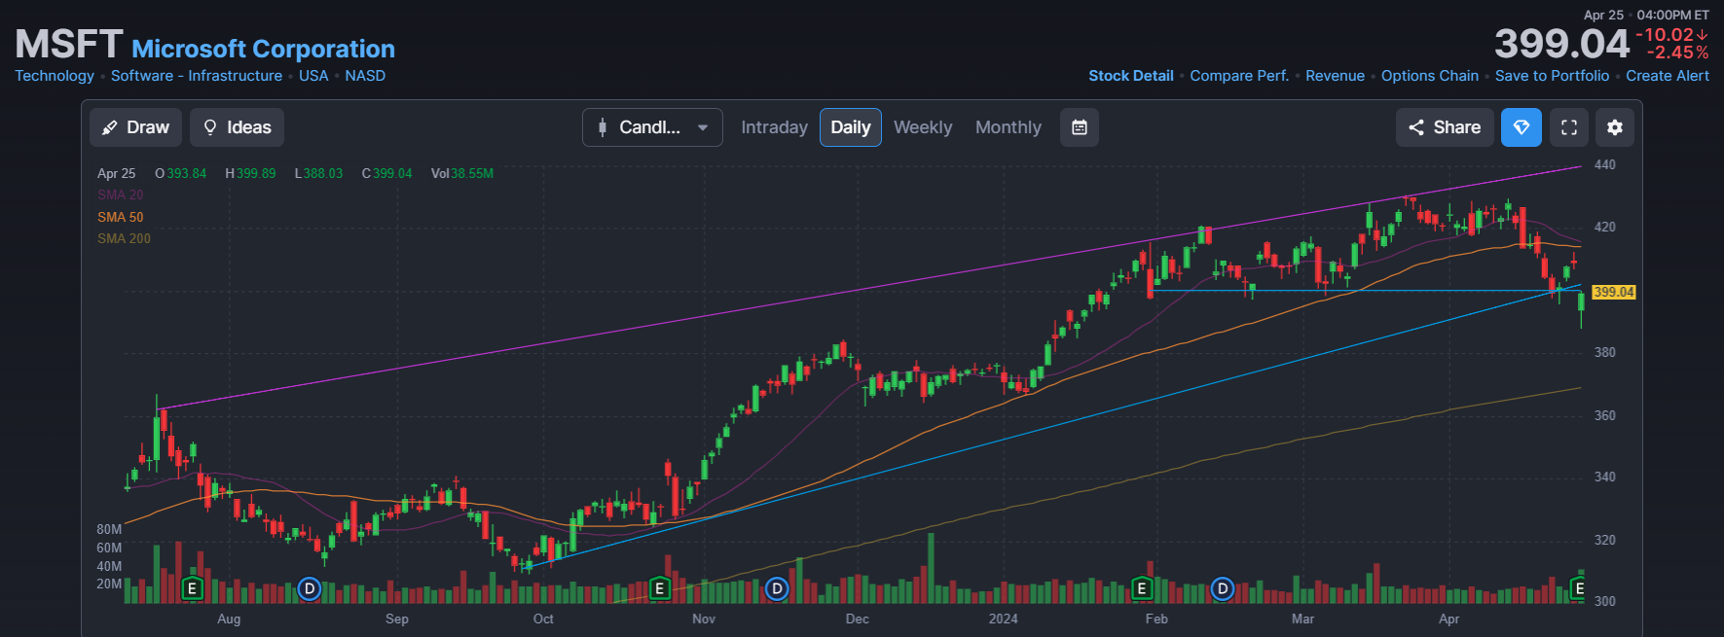Open chart settings gear icon

click(1615, 127)
